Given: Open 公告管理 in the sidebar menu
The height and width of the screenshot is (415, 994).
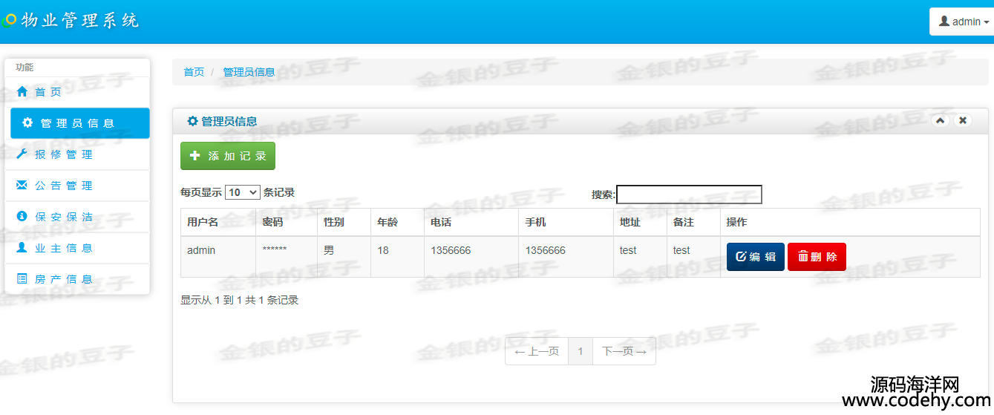Looking at the screenshot, I should pyautogui.click(x=77, y=186).
